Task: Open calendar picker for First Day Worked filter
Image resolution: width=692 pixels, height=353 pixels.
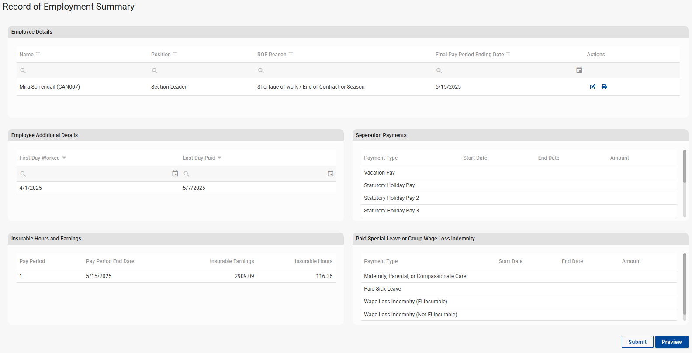Action: pos(175,174)
